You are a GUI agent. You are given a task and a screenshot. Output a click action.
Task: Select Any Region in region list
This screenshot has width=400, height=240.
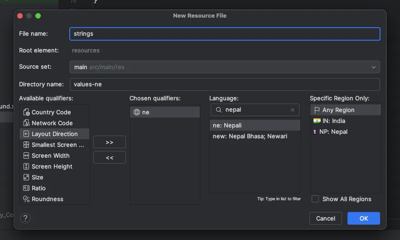pos(345,110)
